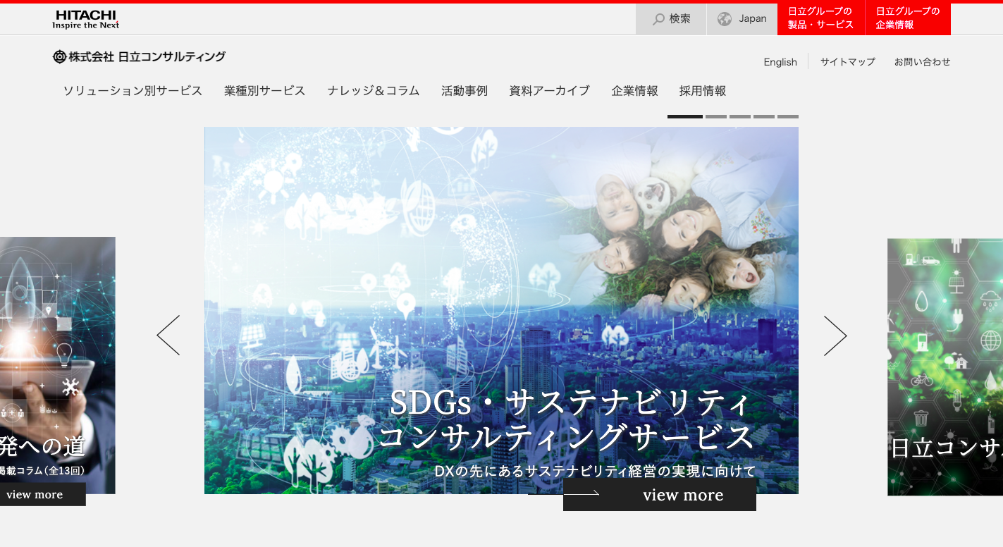Switch the site language to English
The image size is (1003, 547).
click(x=780, y=62)
